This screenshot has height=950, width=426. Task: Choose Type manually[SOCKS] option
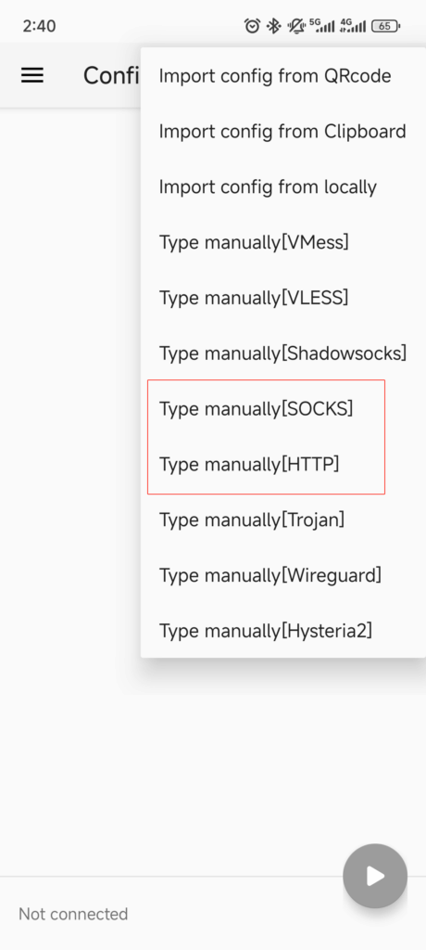point(283,409)
